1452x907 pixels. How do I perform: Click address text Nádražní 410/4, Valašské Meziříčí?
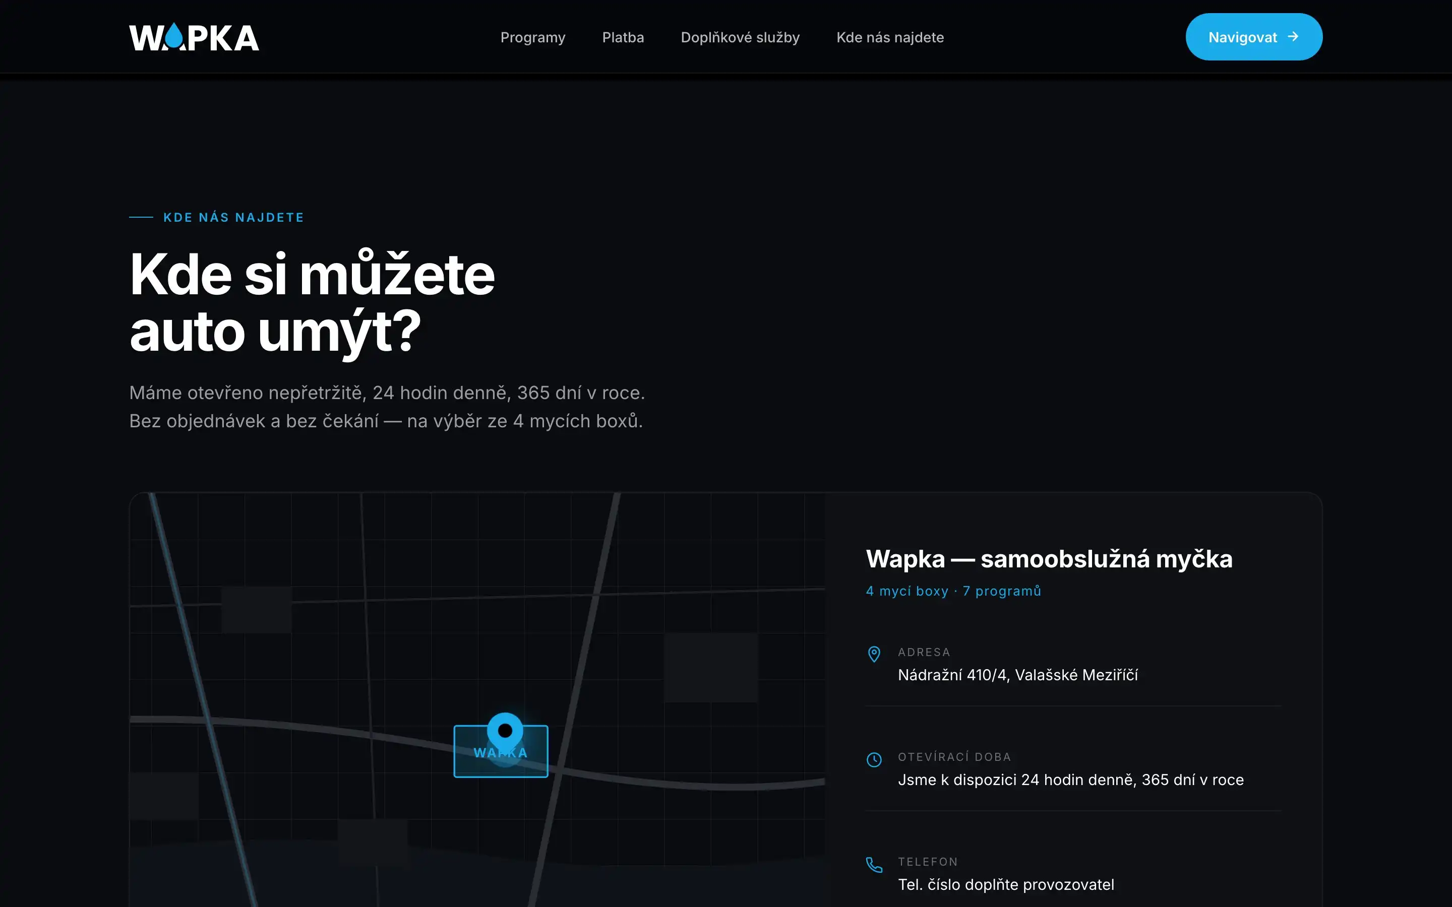(x=1017, y=675)
